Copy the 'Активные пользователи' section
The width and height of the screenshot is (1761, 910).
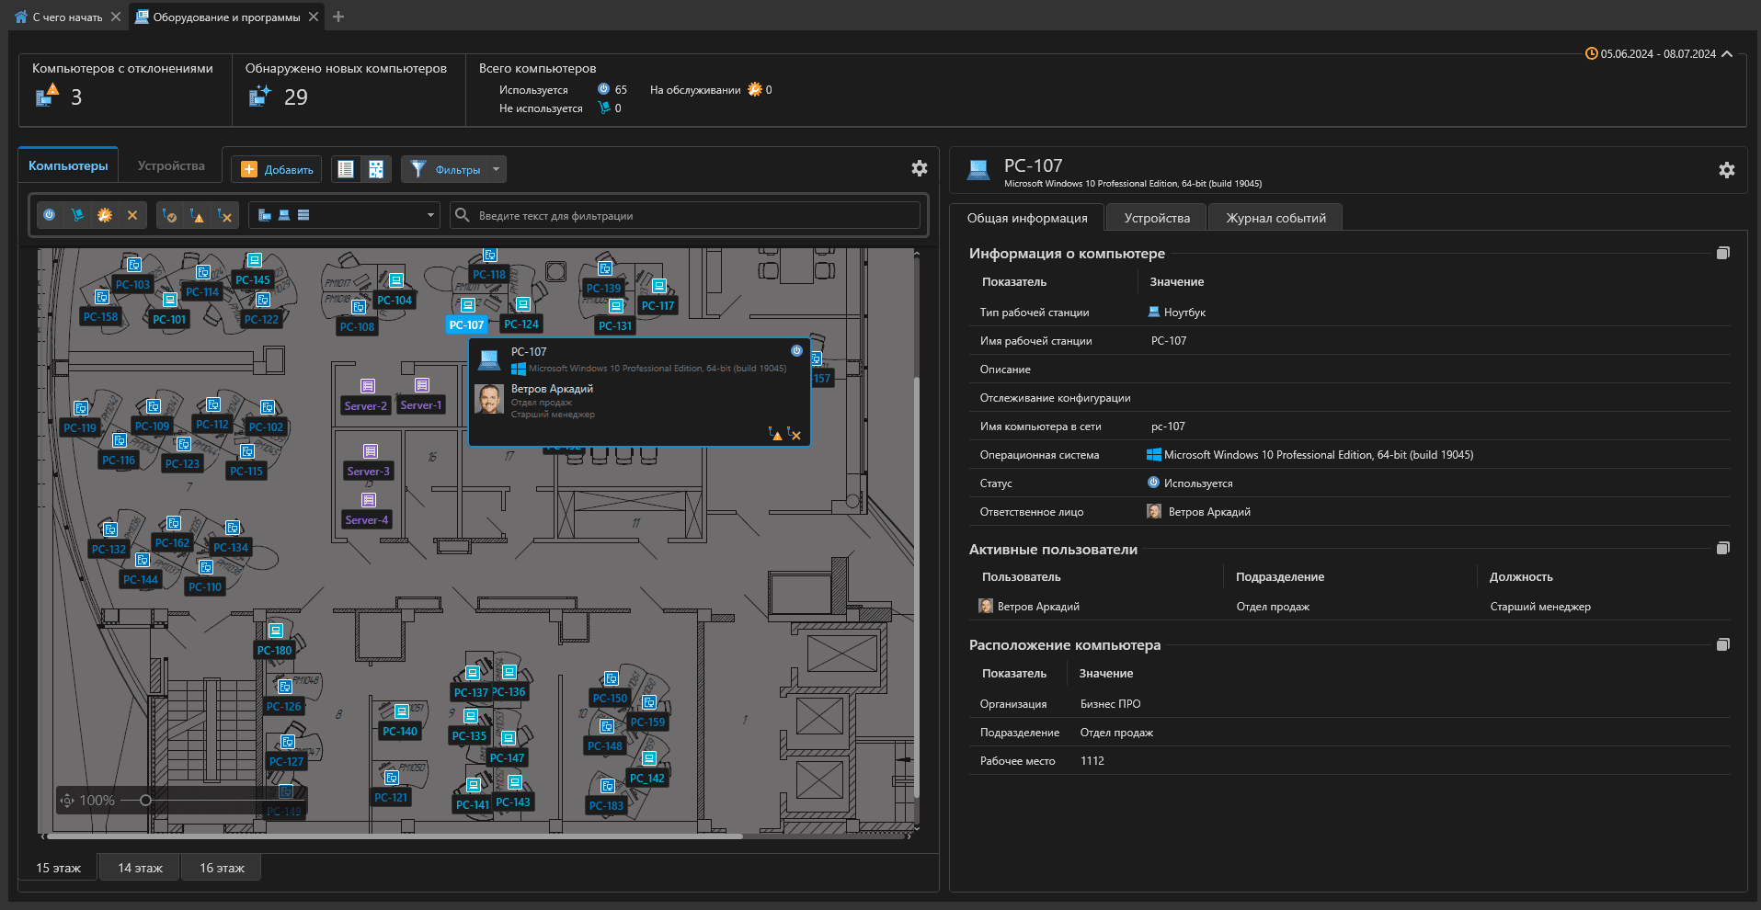pos(1722,549)
